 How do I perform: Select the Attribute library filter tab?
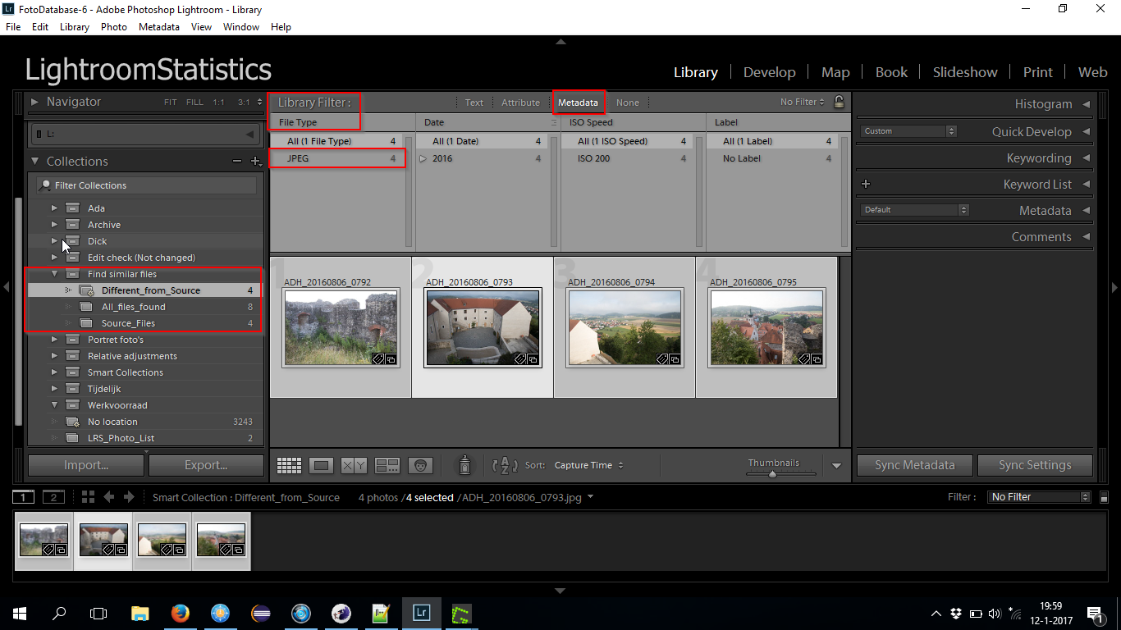point(521,103)
